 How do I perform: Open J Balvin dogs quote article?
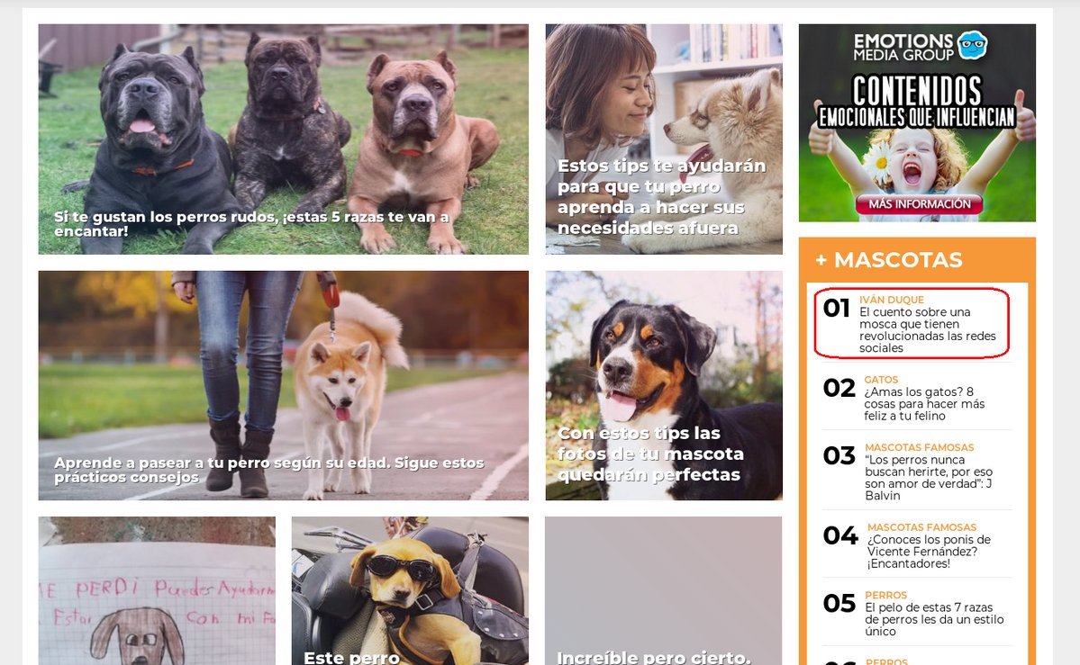tap(929, 478)
